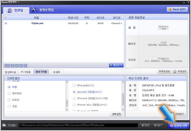Click the manufacturer list scrollbar thumb
This screenshot has height=131, width=191.
pos(67,103)
